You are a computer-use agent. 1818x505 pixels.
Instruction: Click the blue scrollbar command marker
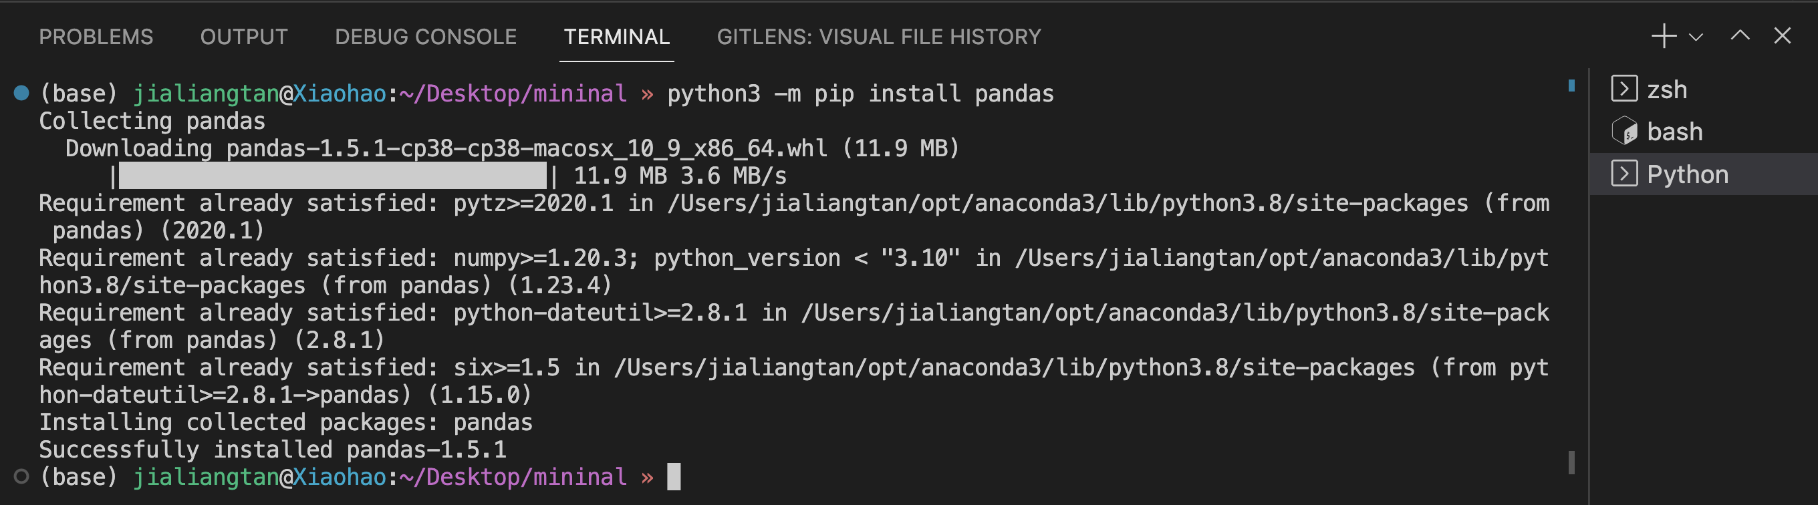1571,86
